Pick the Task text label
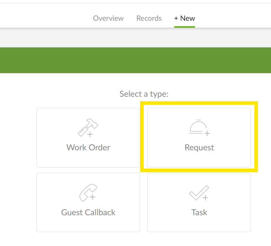The image size is (271, 246). click(199, 212)
